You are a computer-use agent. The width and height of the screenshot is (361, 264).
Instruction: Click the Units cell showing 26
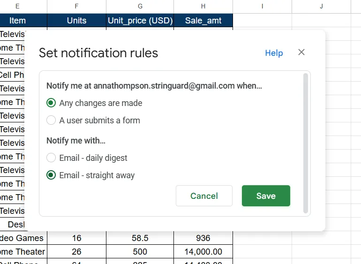coord(77,251)
